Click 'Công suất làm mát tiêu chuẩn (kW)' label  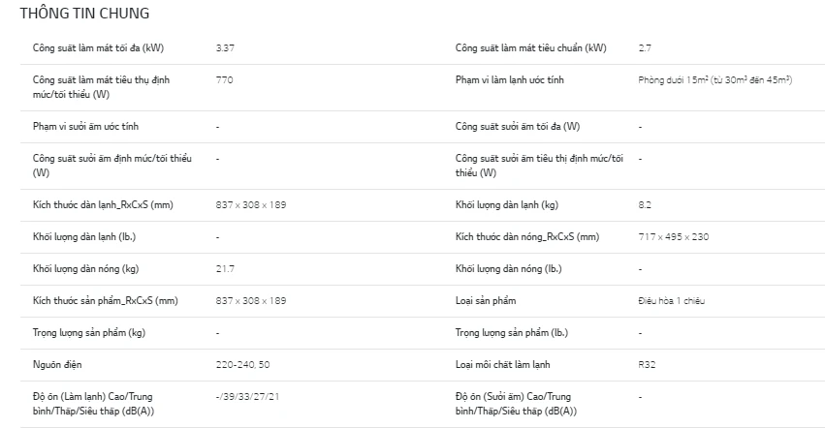pyautogui.click(x=530, y=47)
